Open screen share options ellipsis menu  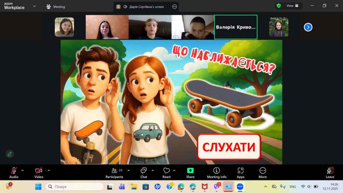[x=174, y=7]
